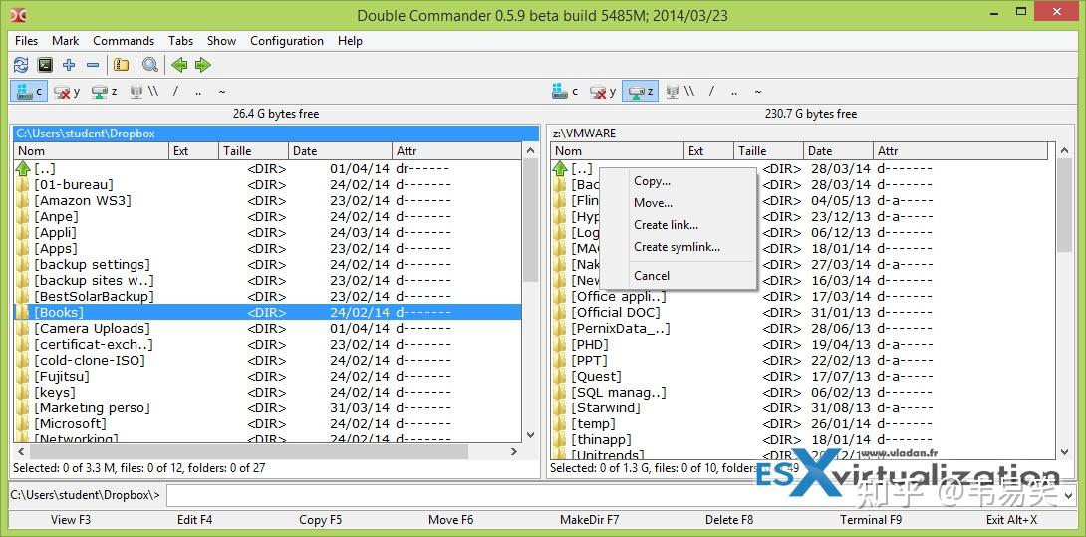Sort left panel by Attr column
This screenshot has height=537, width=1086.
(x=456, y=151)
